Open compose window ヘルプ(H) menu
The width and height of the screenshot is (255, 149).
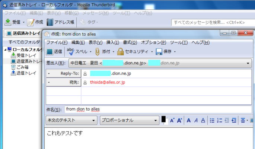(x=201, y=42)
